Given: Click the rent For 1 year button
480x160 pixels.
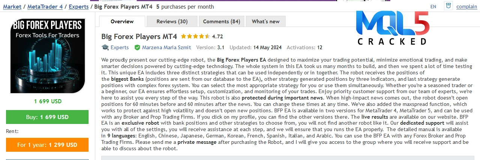Looking at the screenshot, I should 47,145.
